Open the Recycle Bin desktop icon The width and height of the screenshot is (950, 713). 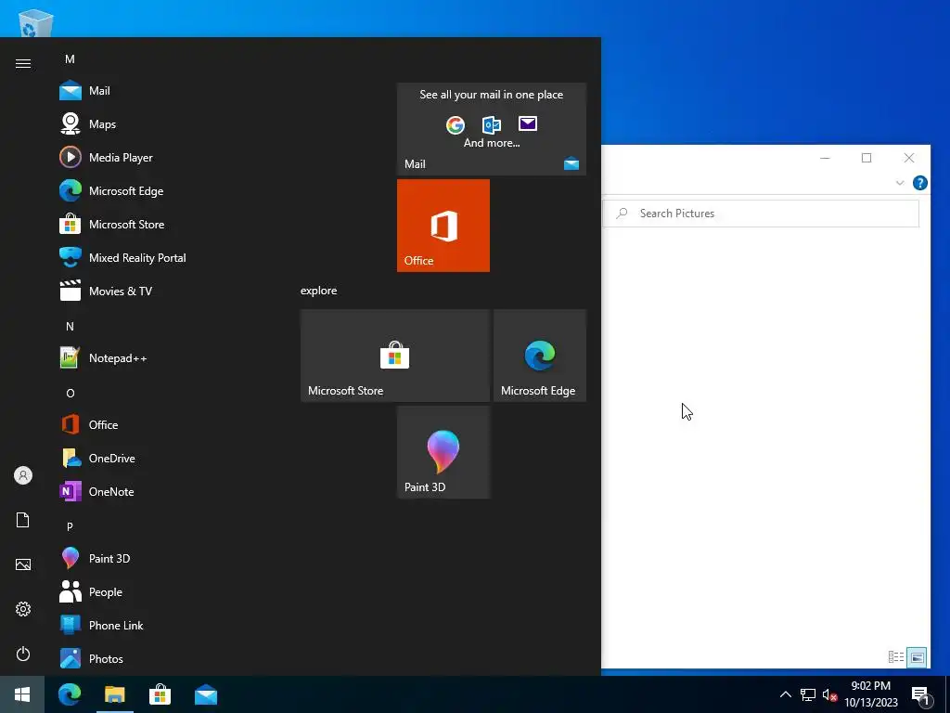pos(35,23)
